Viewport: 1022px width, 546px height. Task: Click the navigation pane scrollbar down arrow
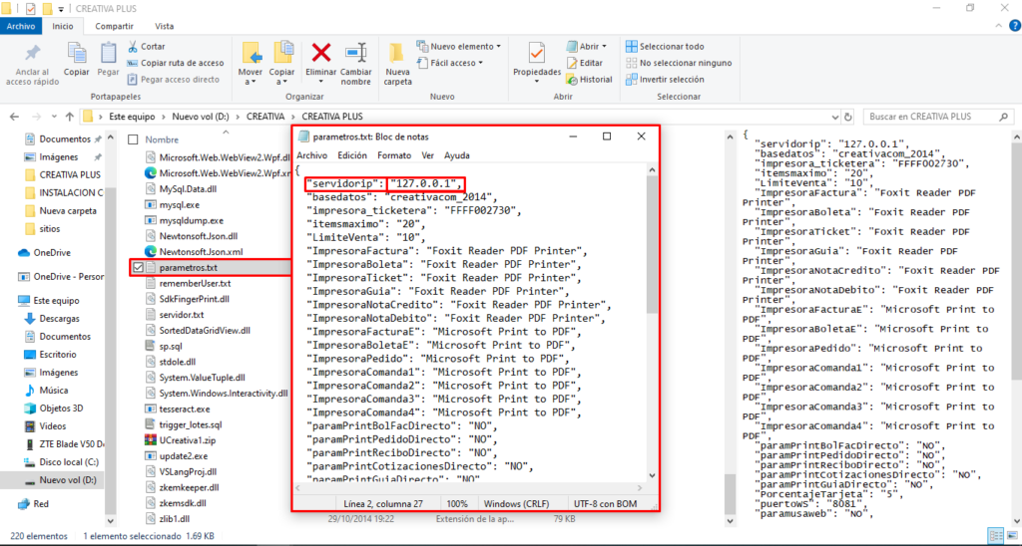tap(110, 521)
